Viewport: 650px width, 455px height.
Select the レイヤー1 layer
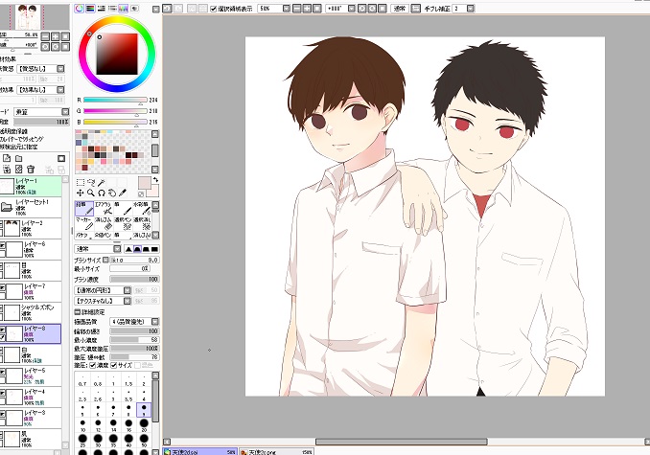tap(31, 187)
